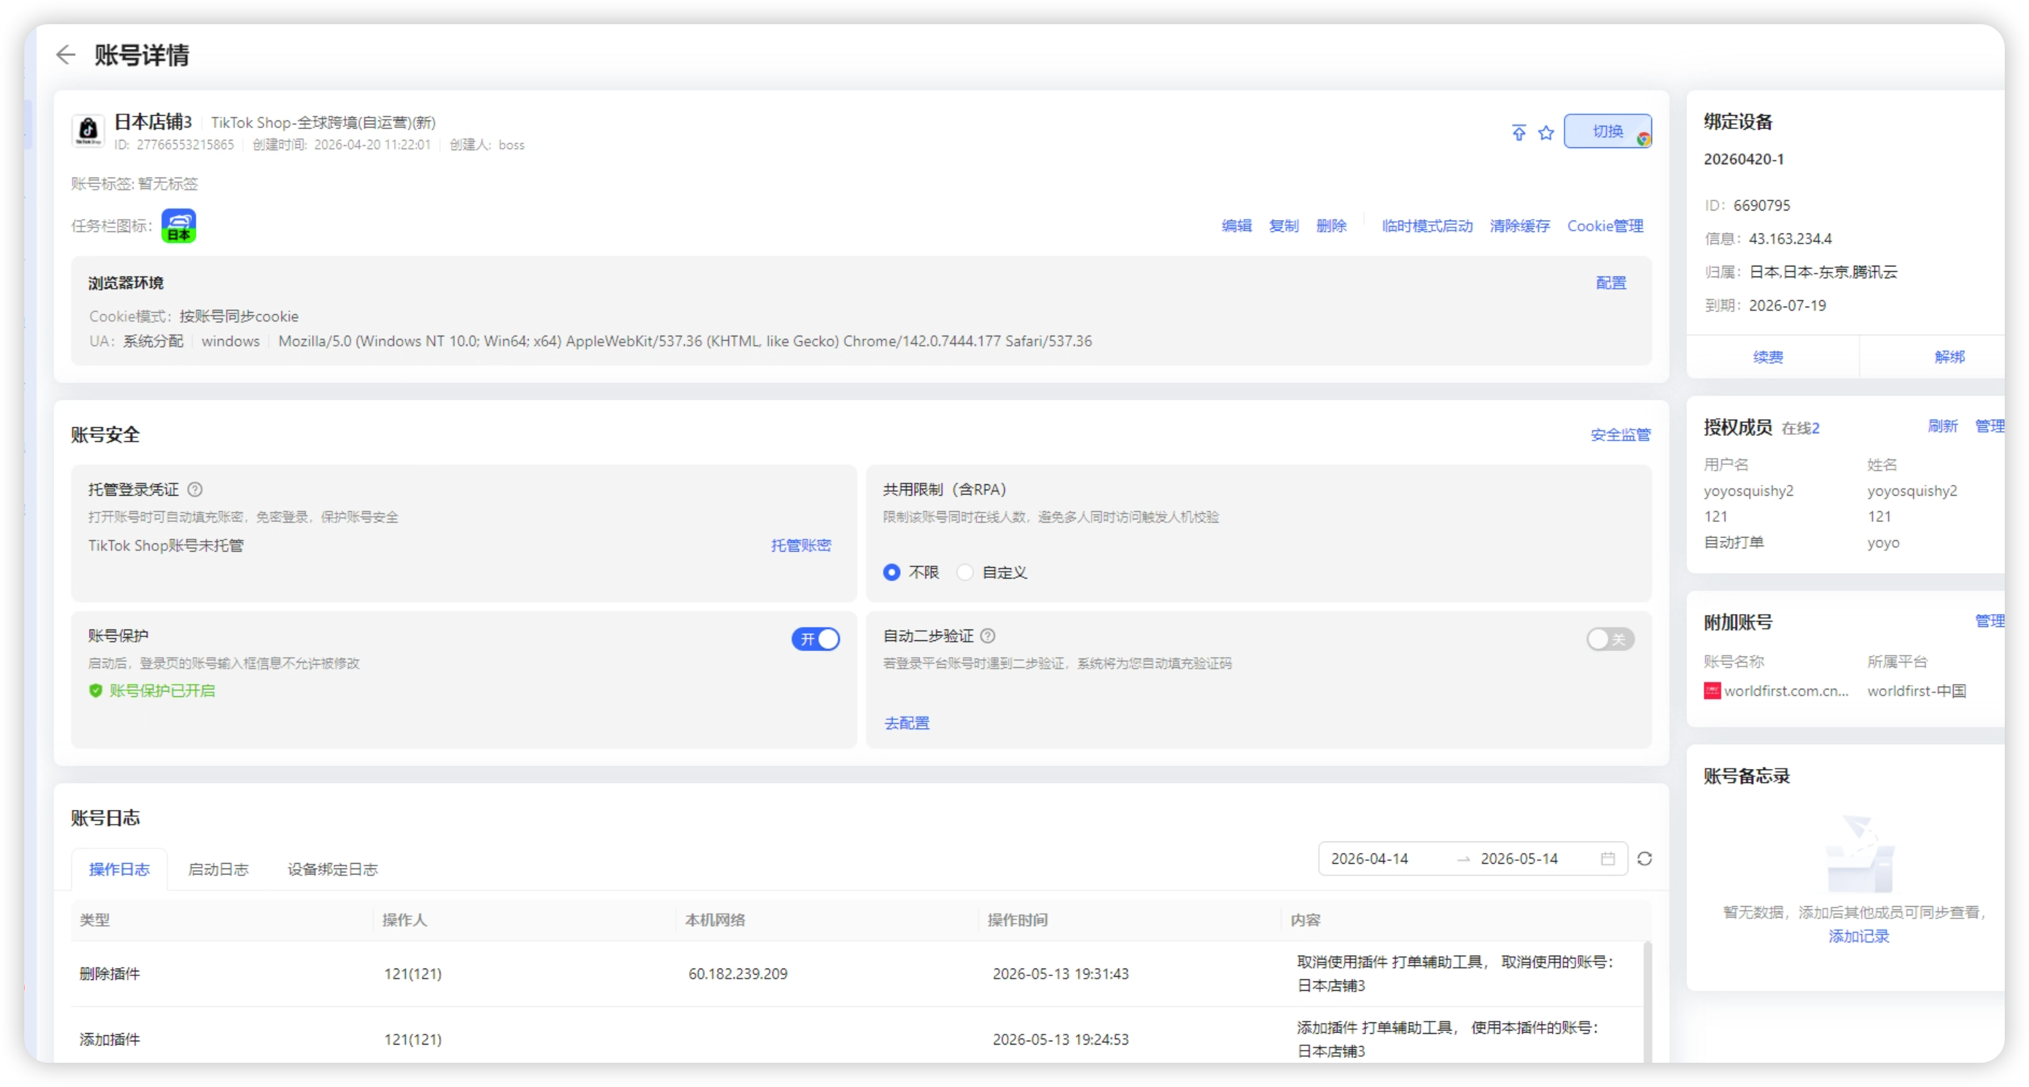Enable the 自动二步验证 switch
Viewport: 2029px width, 1087px height.
pos(1610,639)
